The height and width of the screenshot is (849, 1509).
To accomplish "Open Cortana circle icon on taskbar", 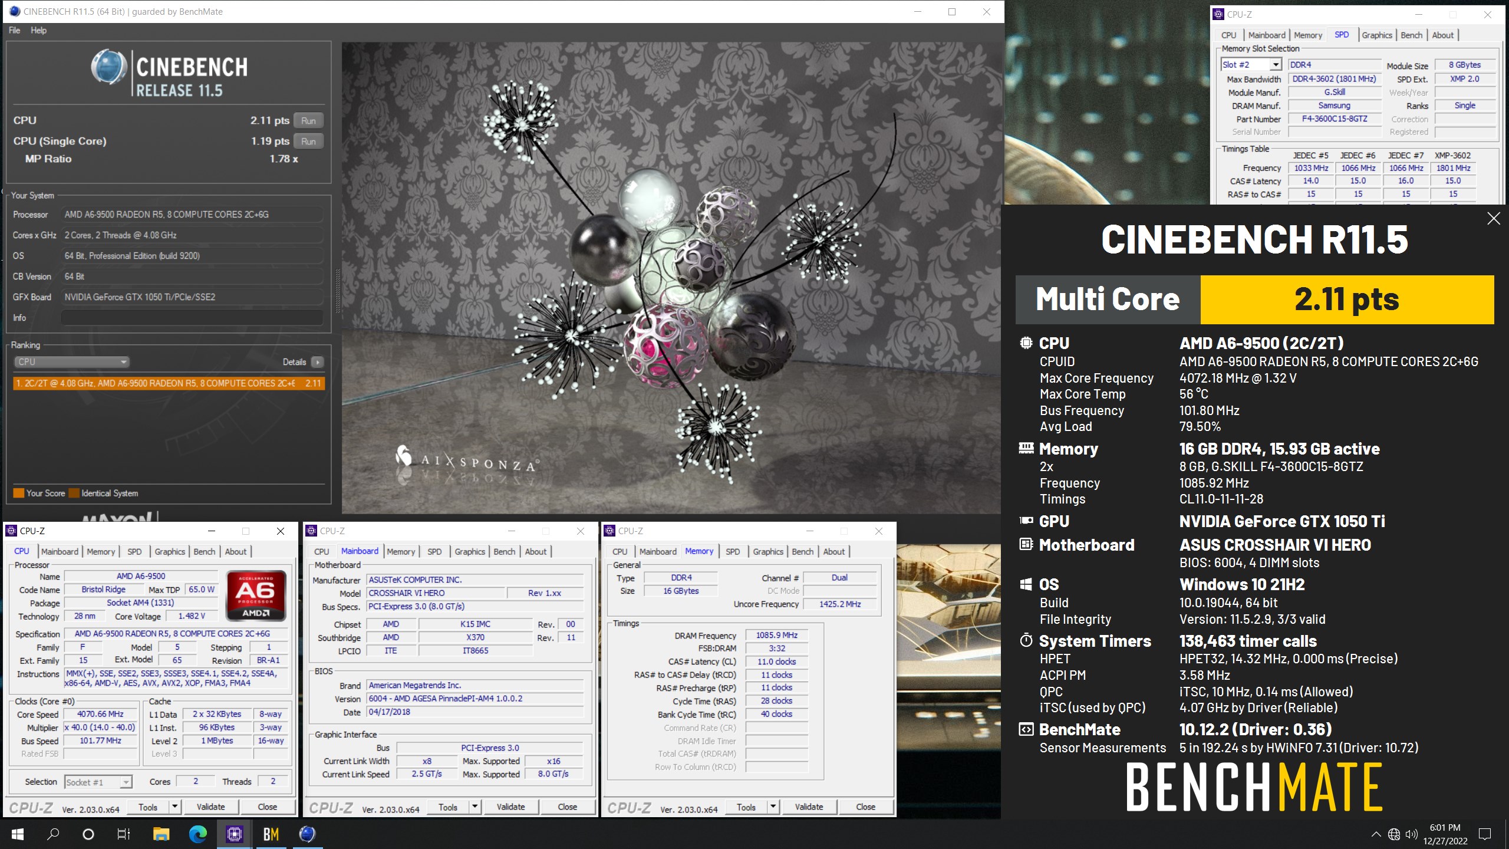I will pyautogui.click(x=88, y=834).
